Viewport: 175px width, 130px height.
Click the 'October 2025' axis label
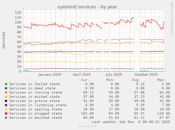point(146,75)
